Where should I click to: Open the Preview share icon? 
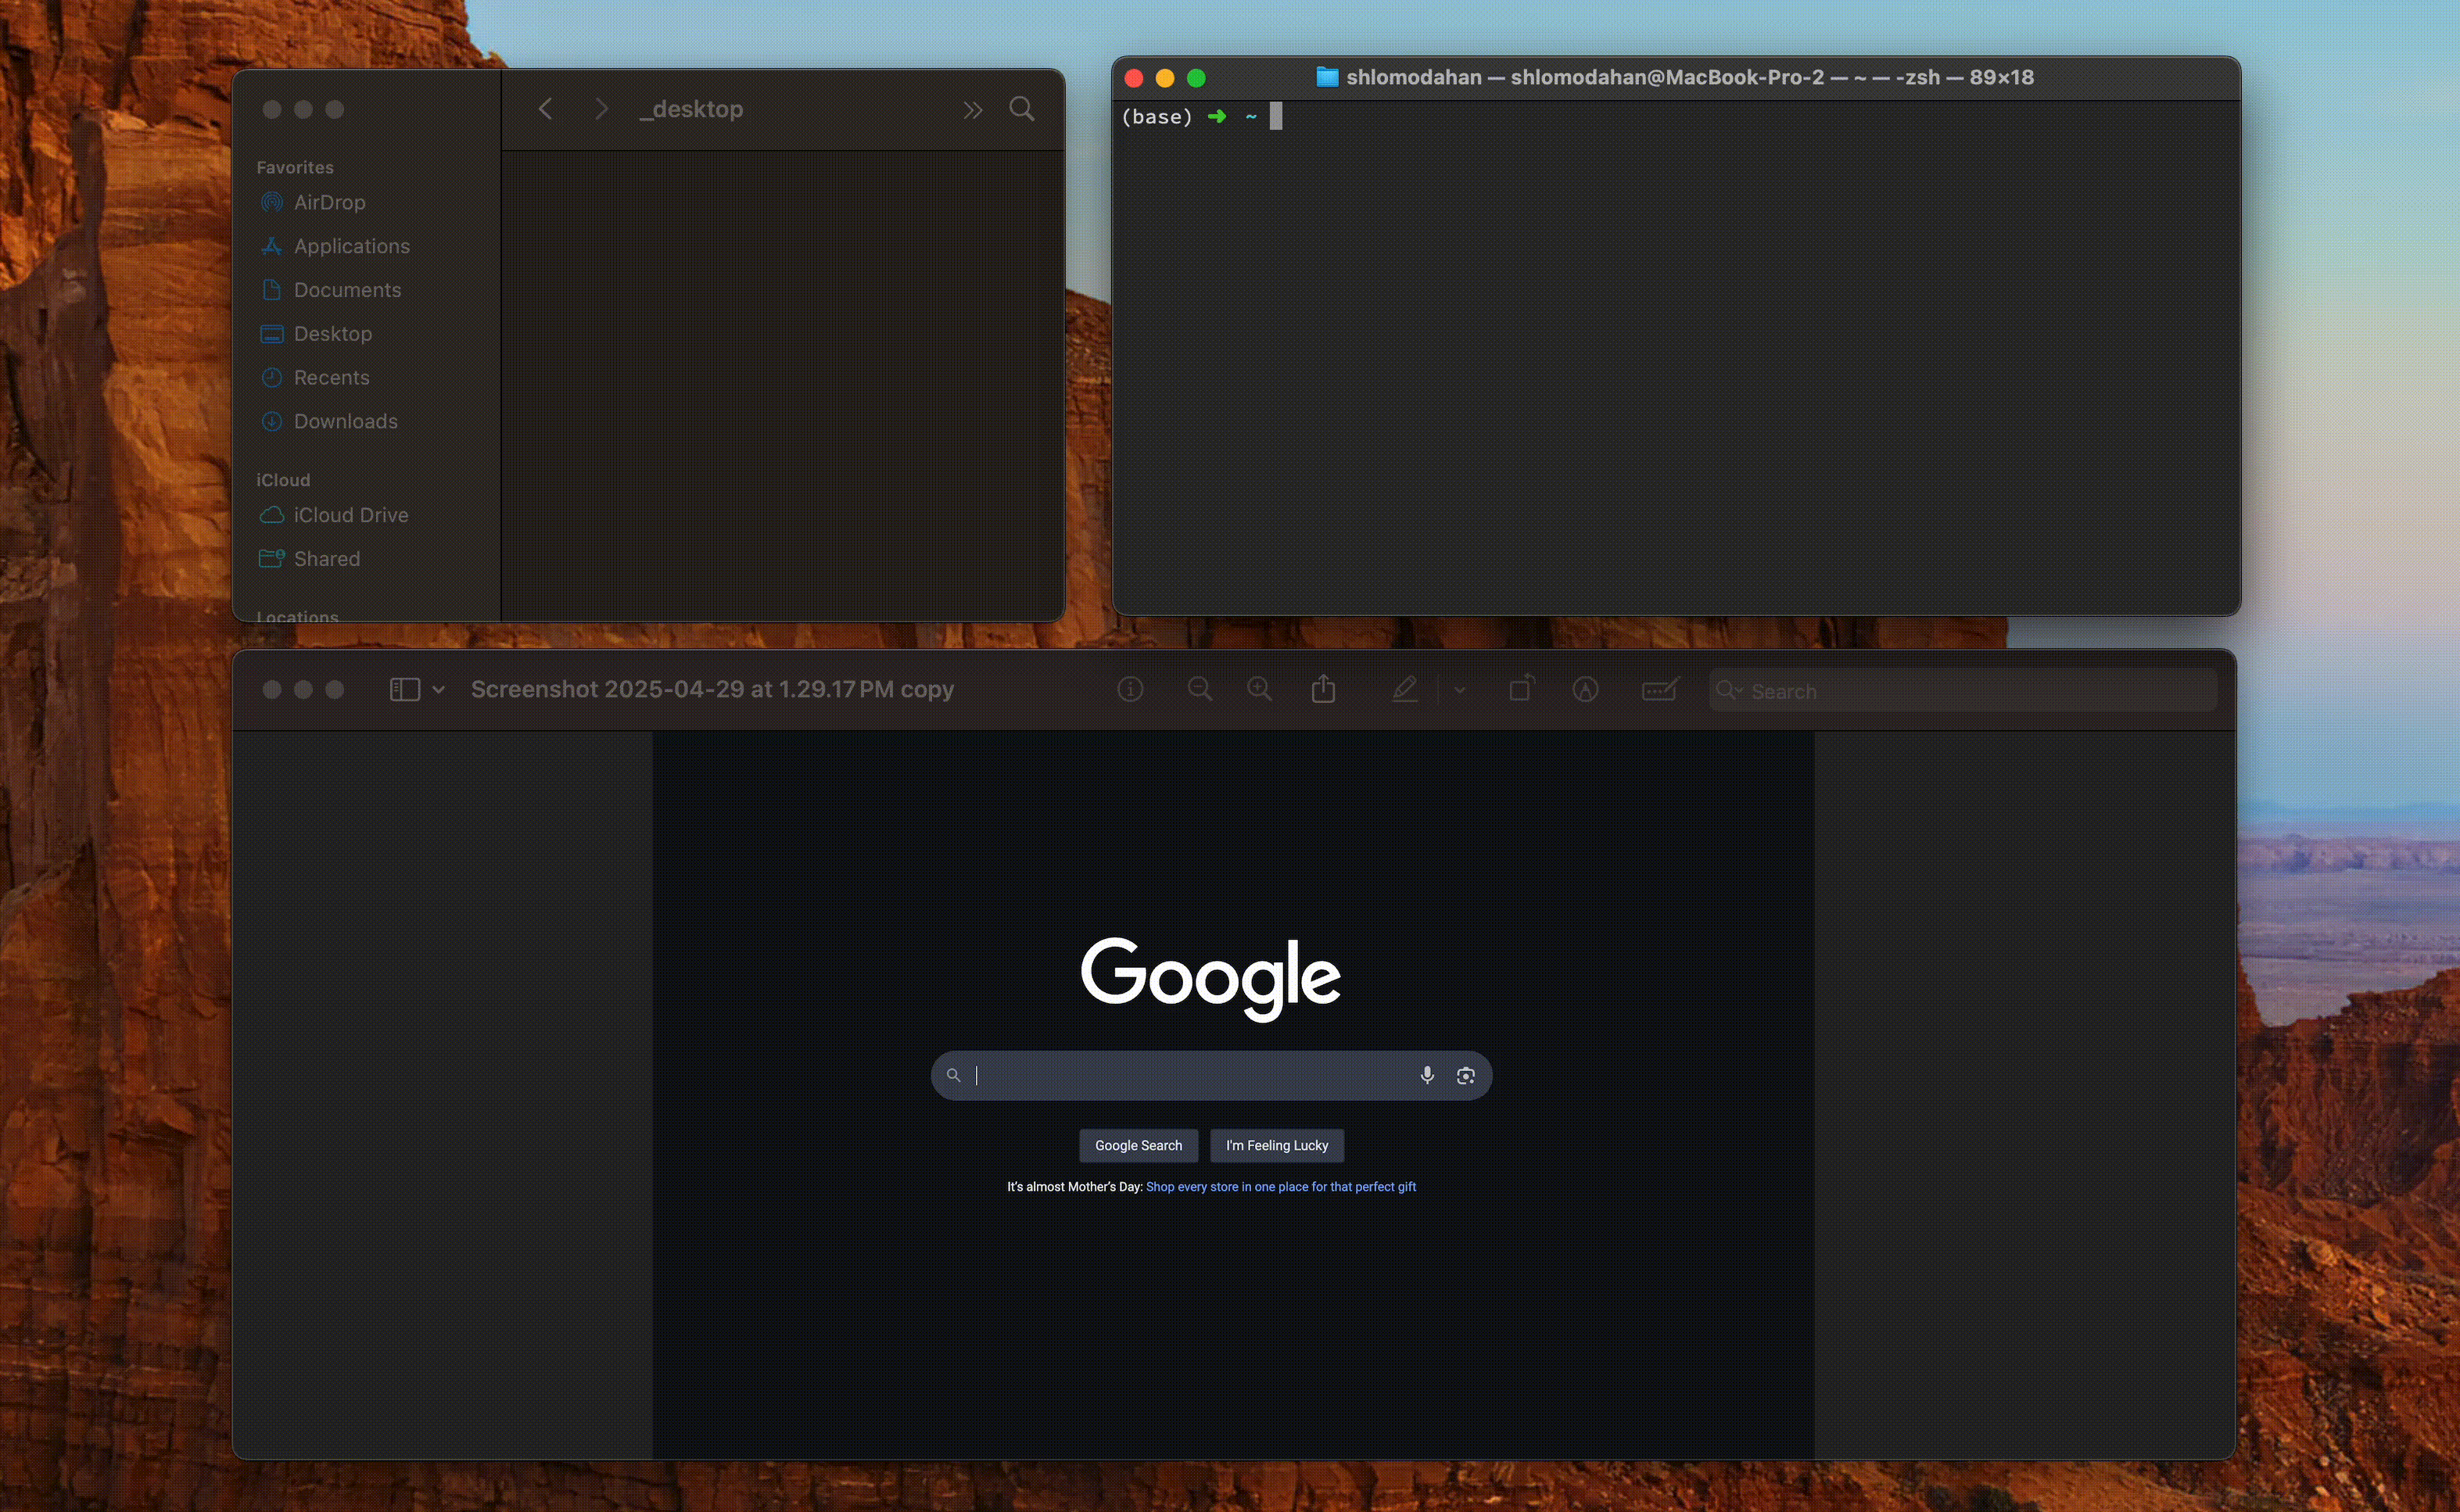(1323, 690)
